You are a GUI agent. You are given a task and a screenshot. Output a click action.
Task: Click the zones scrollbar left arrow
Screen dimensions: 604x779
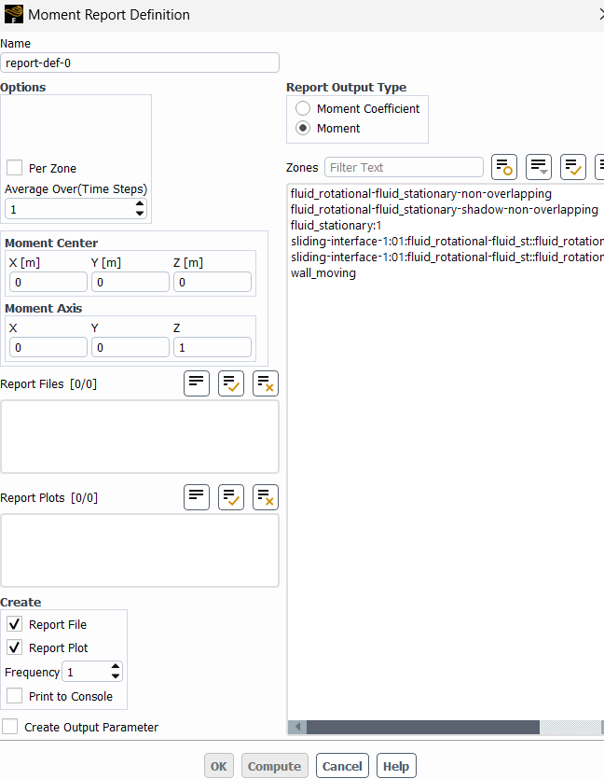tap(297, 727)
